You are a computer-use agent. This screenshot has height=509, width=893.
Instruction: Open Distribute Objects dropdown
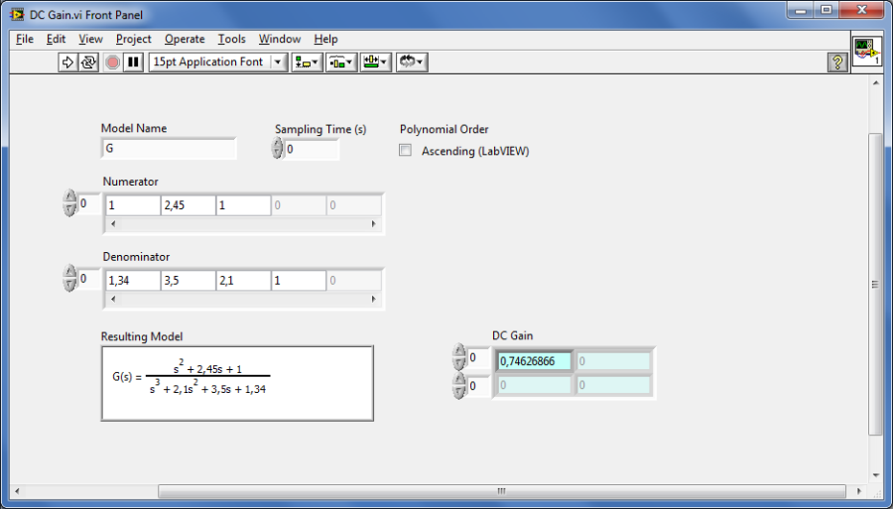coord(341,63)
